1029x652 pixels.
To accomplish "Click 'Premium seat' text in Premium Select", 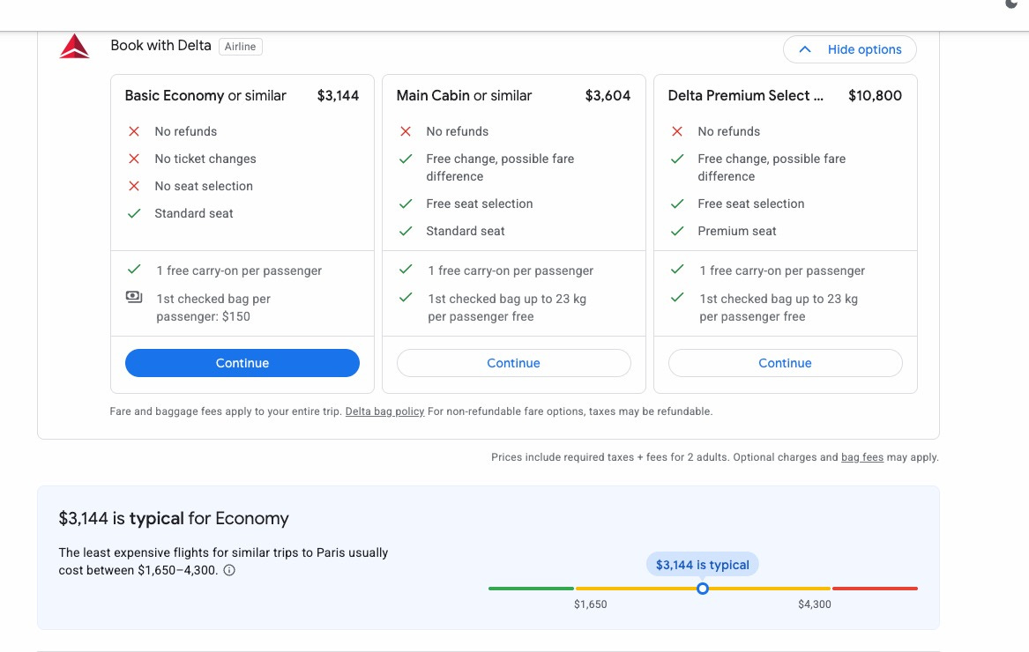I will click(x=737, y=231).
